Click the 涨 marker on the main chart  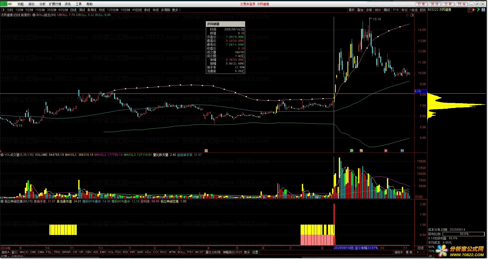386,151
